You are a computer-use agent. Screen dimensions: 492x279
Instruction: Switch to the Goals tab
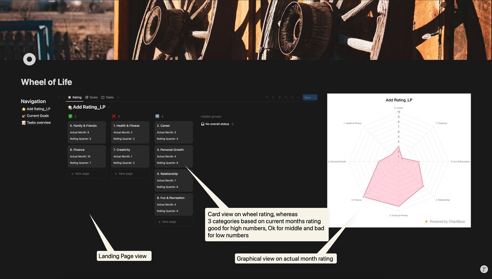point(92,97)
